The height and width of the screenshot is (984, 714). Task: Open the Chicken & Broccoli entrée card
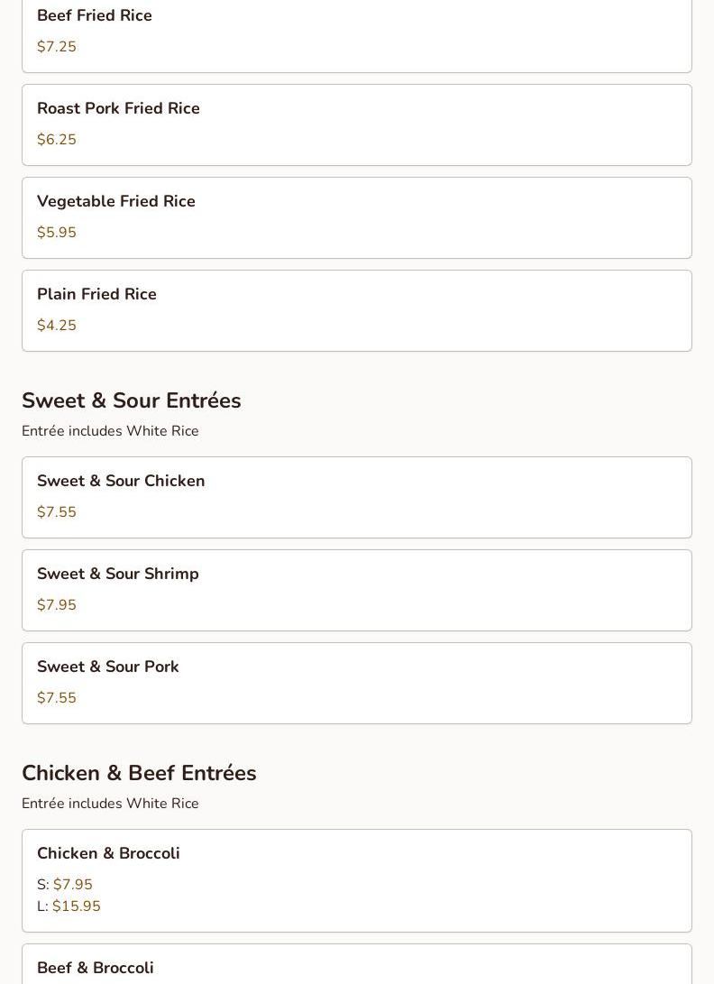[356, 880]
